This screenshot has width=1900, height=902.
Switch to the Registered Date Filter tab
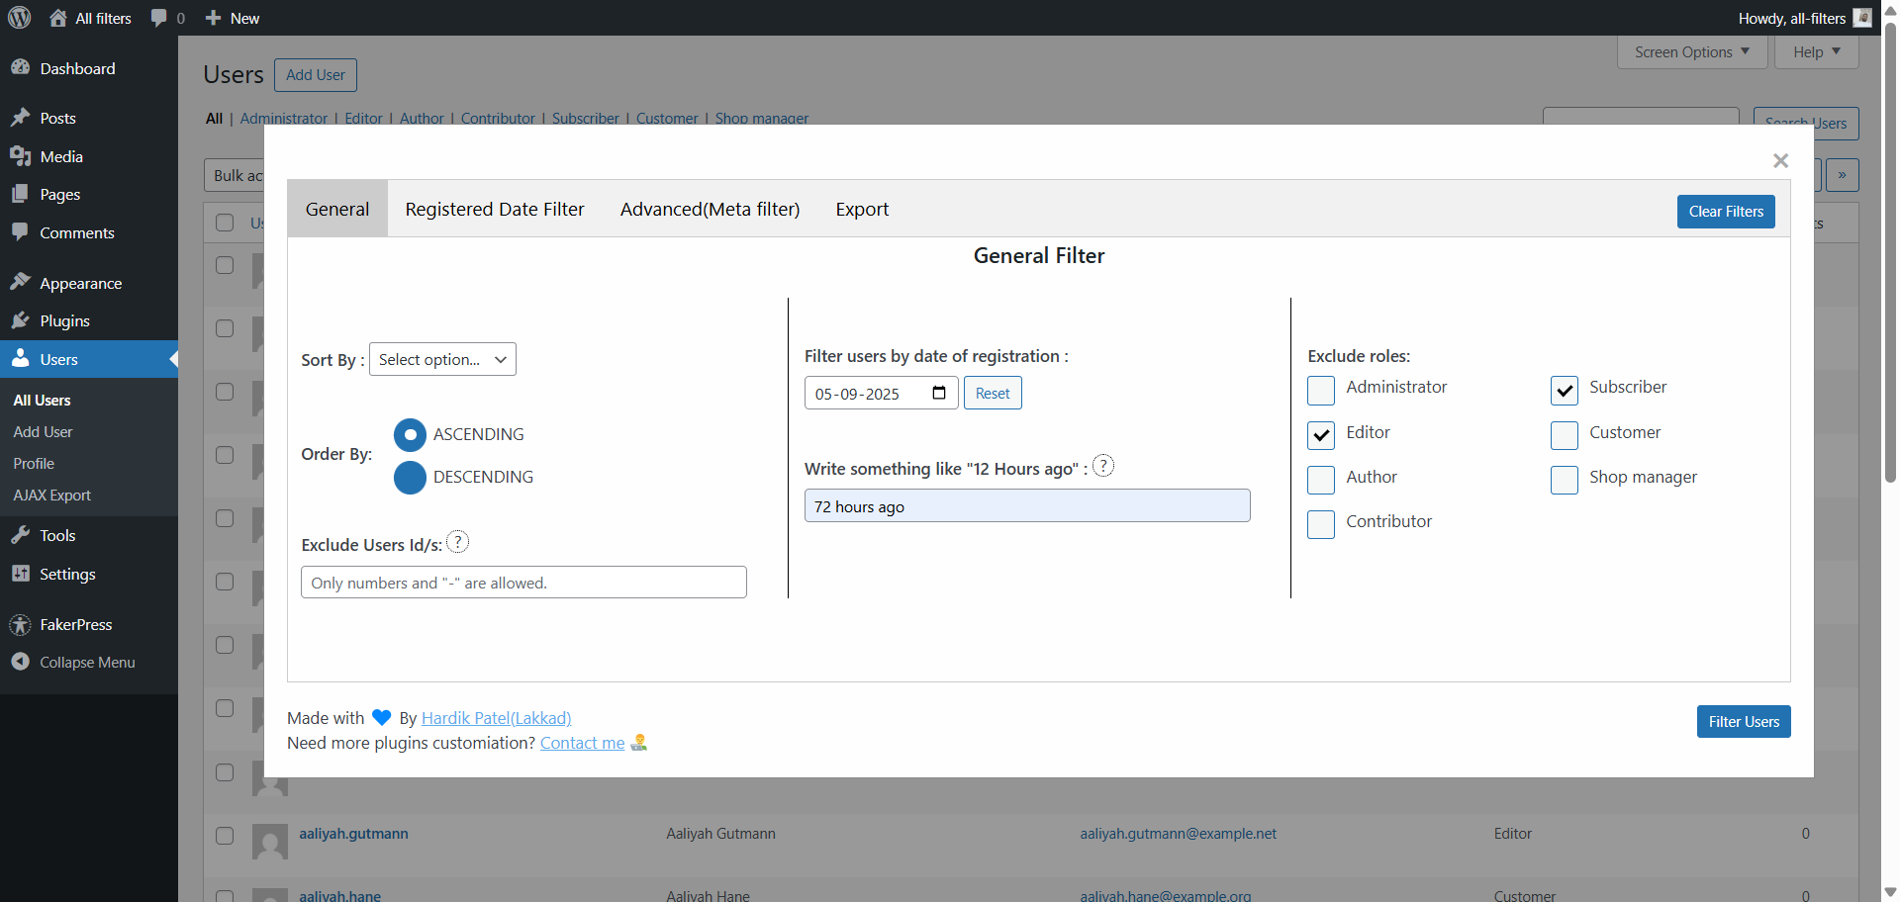point(495,210)
